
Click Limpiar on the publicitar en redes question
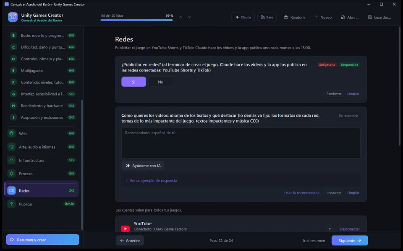pos(353,94)
